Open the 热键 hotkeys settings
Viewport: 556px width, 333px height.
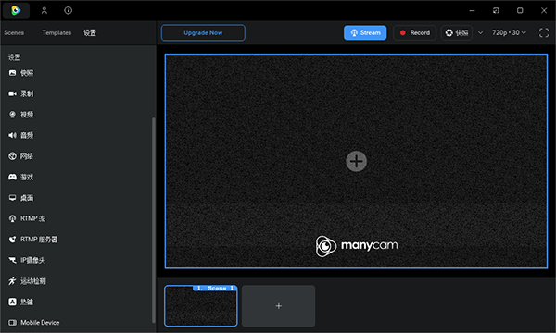click(21, 302)
